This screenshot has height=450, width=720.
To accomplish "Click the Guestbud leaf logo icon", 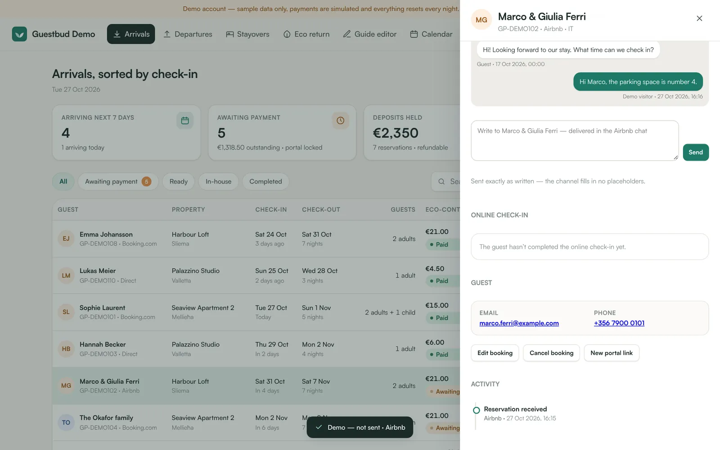I will coord(19,34).
